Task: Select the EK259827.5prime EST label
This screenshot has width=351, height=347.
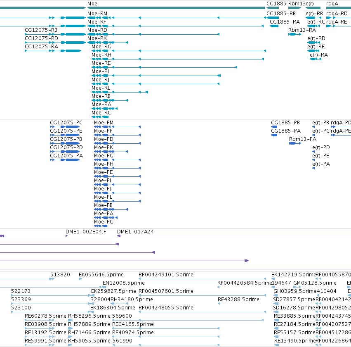Action: pos(113,291)
